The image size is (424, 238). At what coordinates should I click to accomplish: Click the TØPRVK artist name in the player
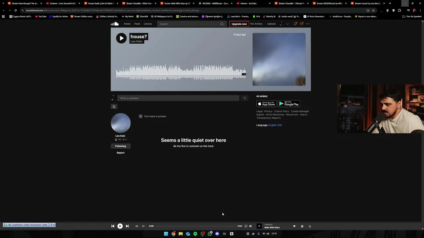click(268, 225)
